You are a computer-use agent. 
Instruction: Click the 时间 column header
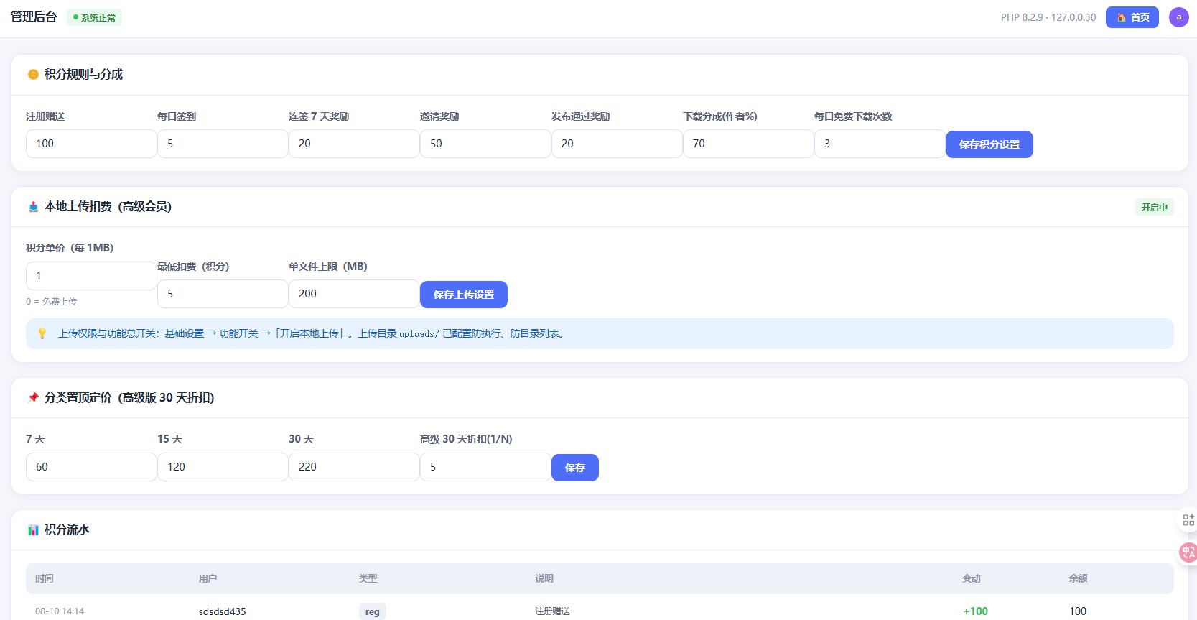(45, 578)
